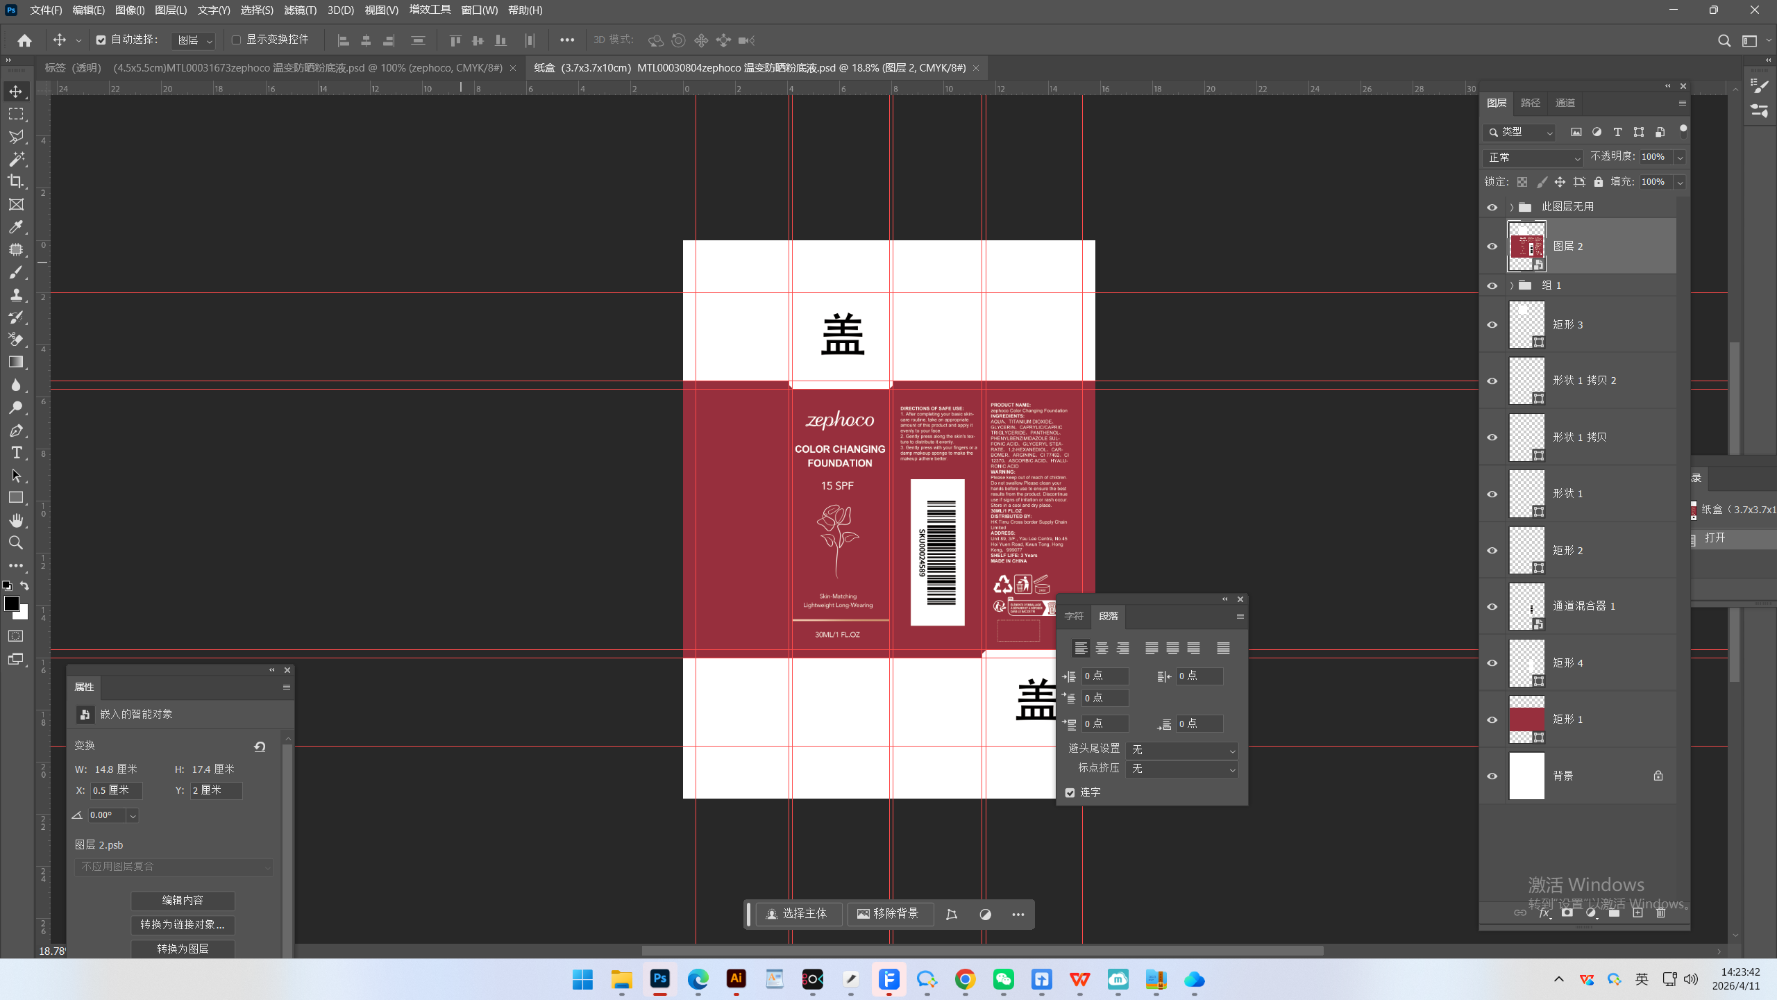
Task: Select the Eyedropper tool
Action: 16,226
